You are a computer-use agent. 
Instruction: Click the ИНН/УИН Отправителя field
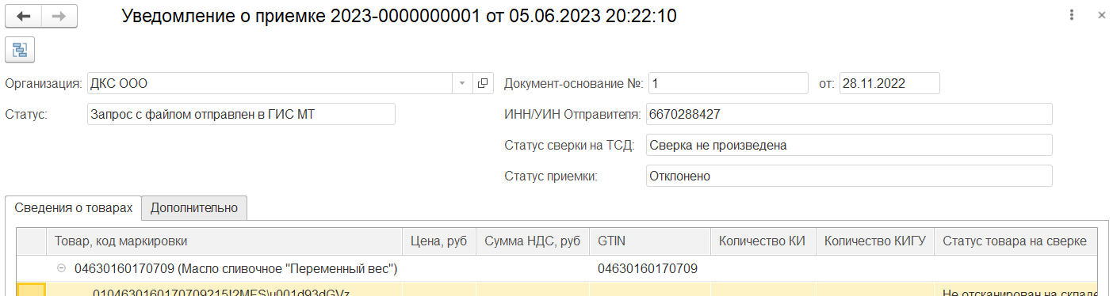click(849, 114)
